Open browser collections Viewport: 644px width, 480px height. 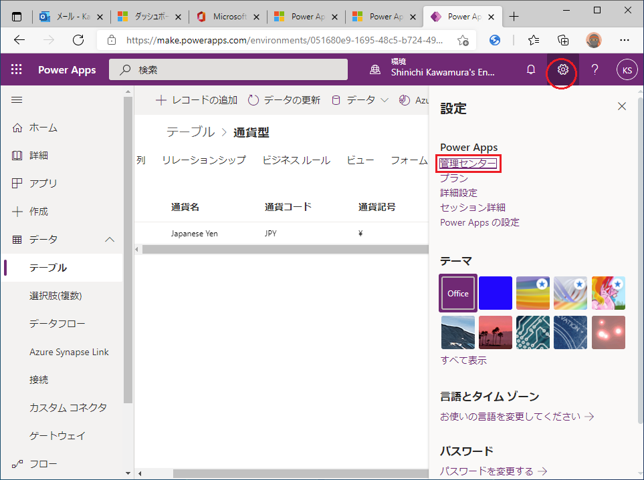[x=563, y=40]
